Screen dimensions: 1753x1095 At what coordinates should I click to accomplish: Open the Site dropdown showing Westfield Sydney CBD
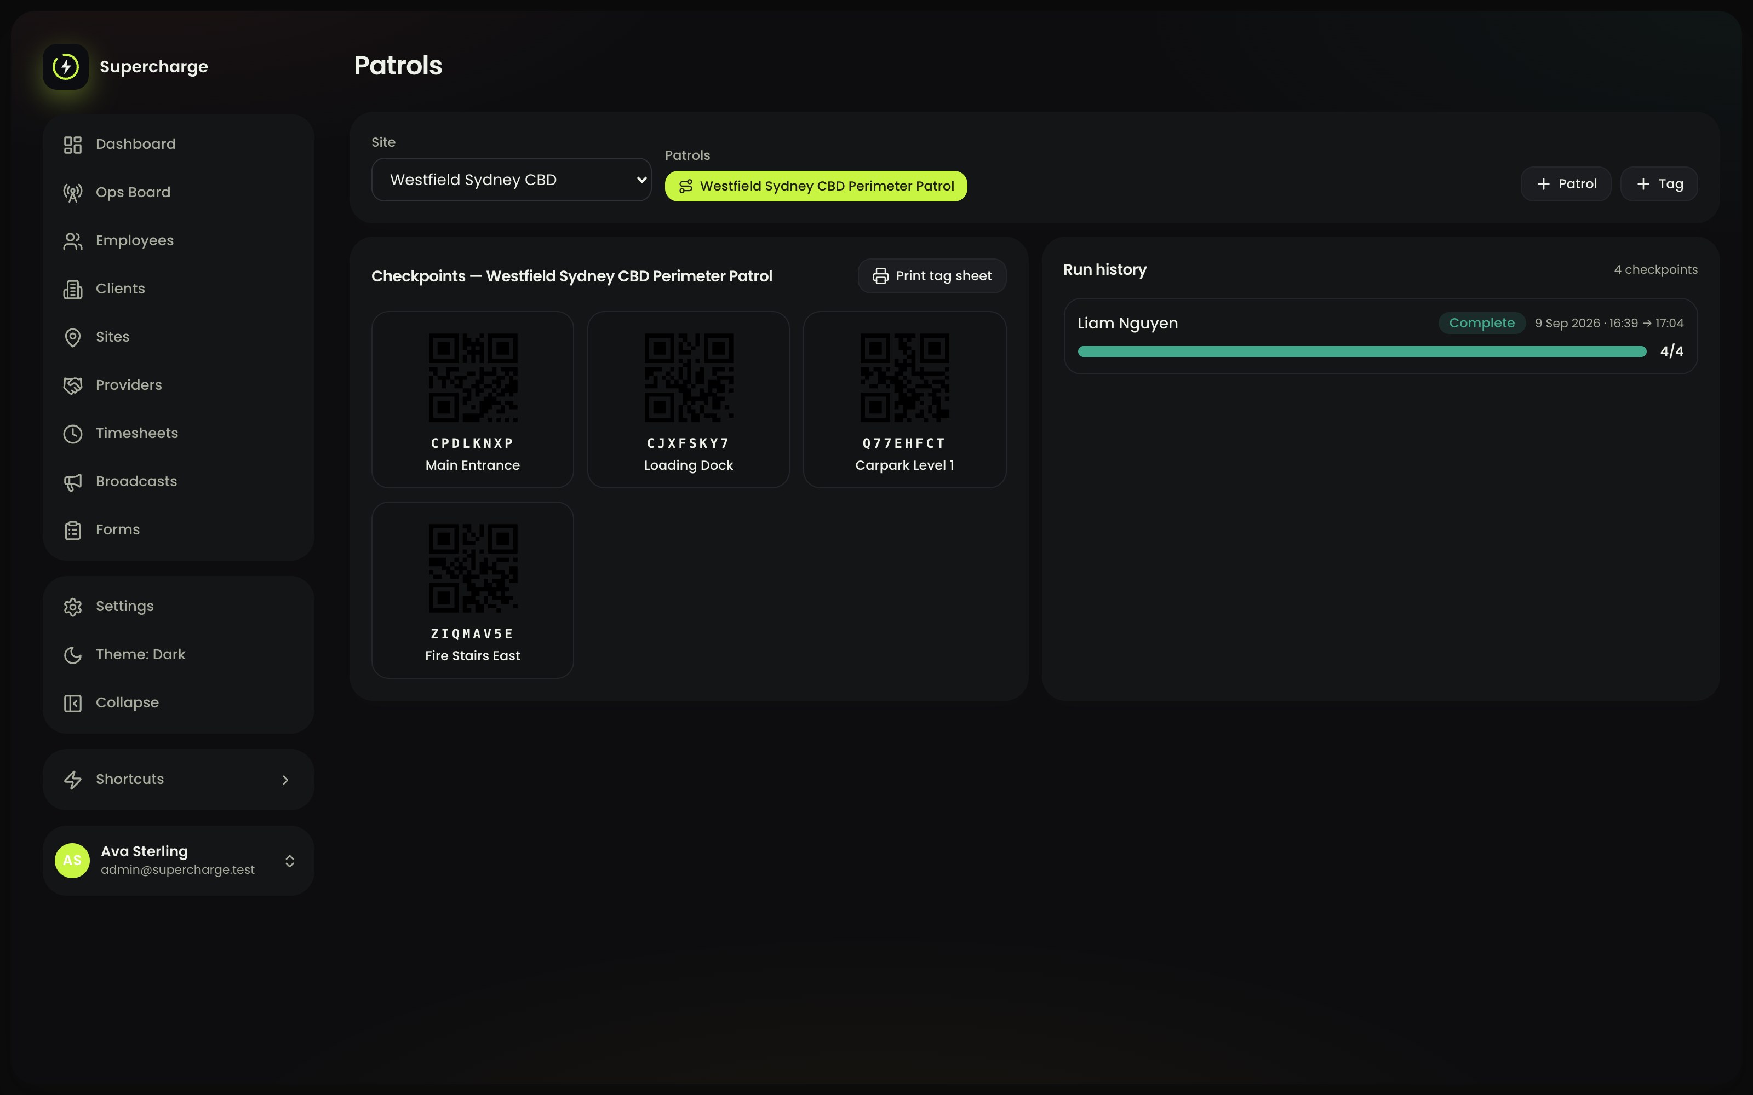[x=512, y=180]
